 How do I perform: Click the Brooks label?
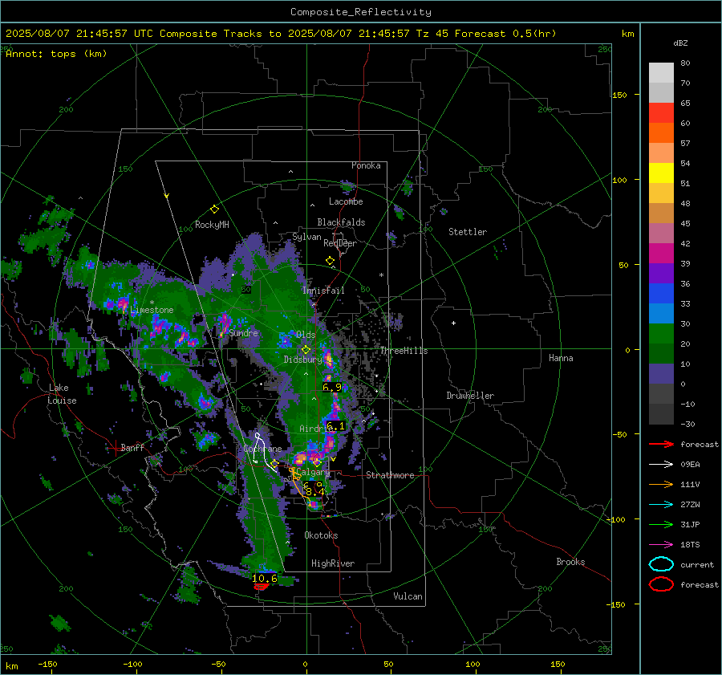(570, 562)
